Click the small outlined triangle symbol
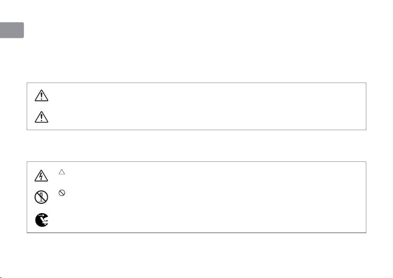This screenshot has height=278, width=393. pos(61,172)
